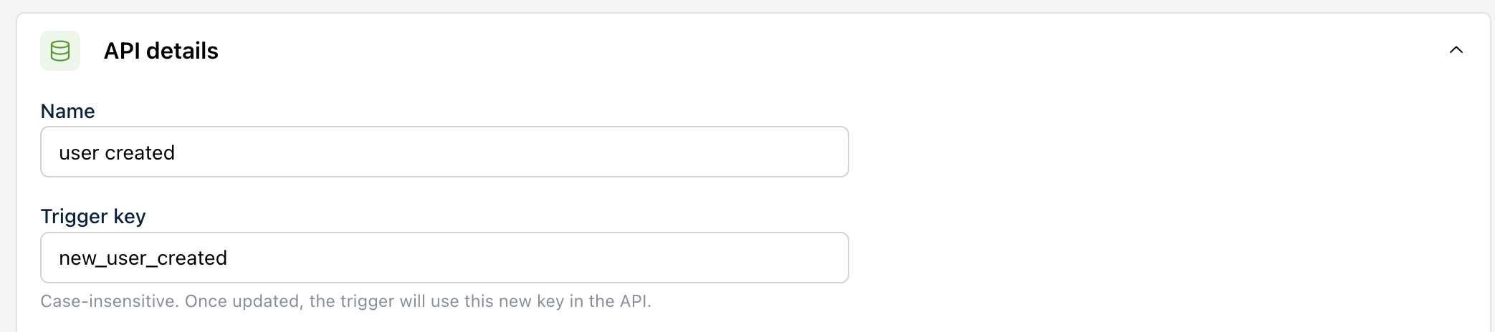1495x332 pixels.
Task: Click the "user created" text
Action: coord(117,153)
